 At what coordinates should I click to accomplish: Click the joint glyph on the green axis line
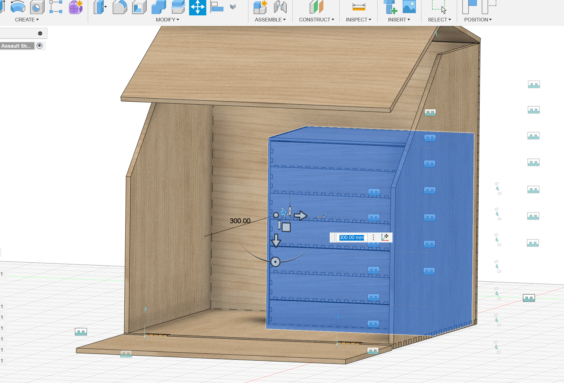[x=529, y=298]
